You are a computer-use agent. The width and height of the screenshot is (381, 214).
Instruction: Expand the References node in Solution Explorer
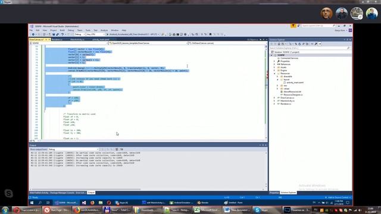274,64
